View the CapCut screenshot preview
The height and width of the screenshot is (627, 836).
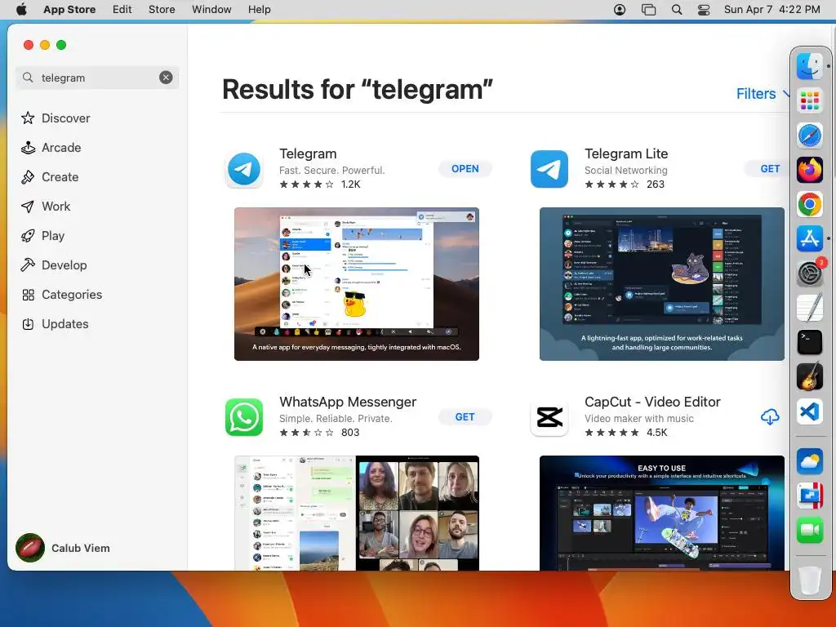click(661, 513)
